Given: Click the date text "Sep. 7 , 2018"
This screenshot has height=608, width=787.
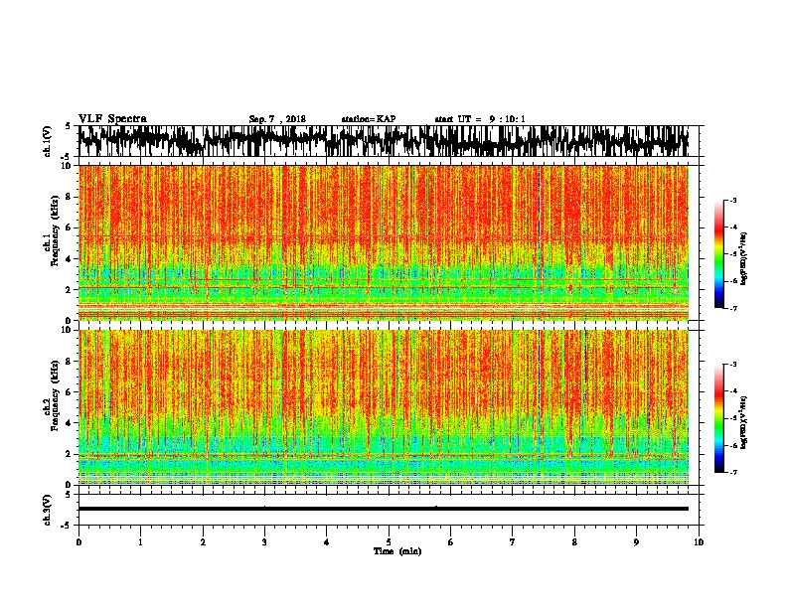Looking at the screenshot, I should point(277,119).
